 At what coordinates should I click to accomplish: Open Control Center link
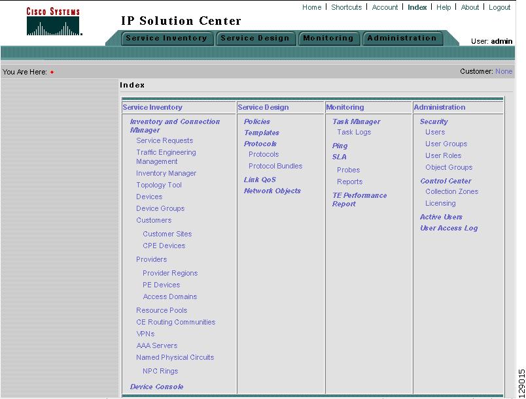(446, 181)
